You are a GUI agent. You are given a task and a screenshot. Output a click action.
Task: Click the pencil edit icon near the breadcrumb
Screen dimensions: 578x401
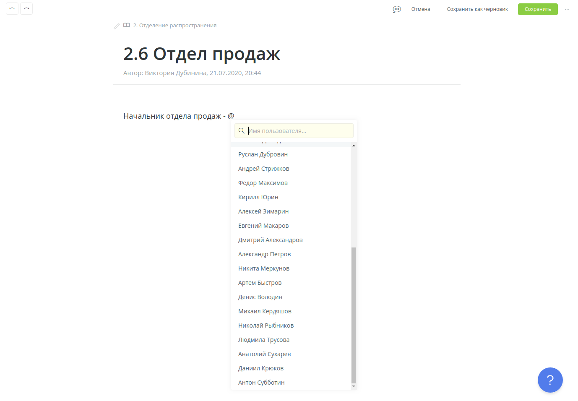point(117,26)
